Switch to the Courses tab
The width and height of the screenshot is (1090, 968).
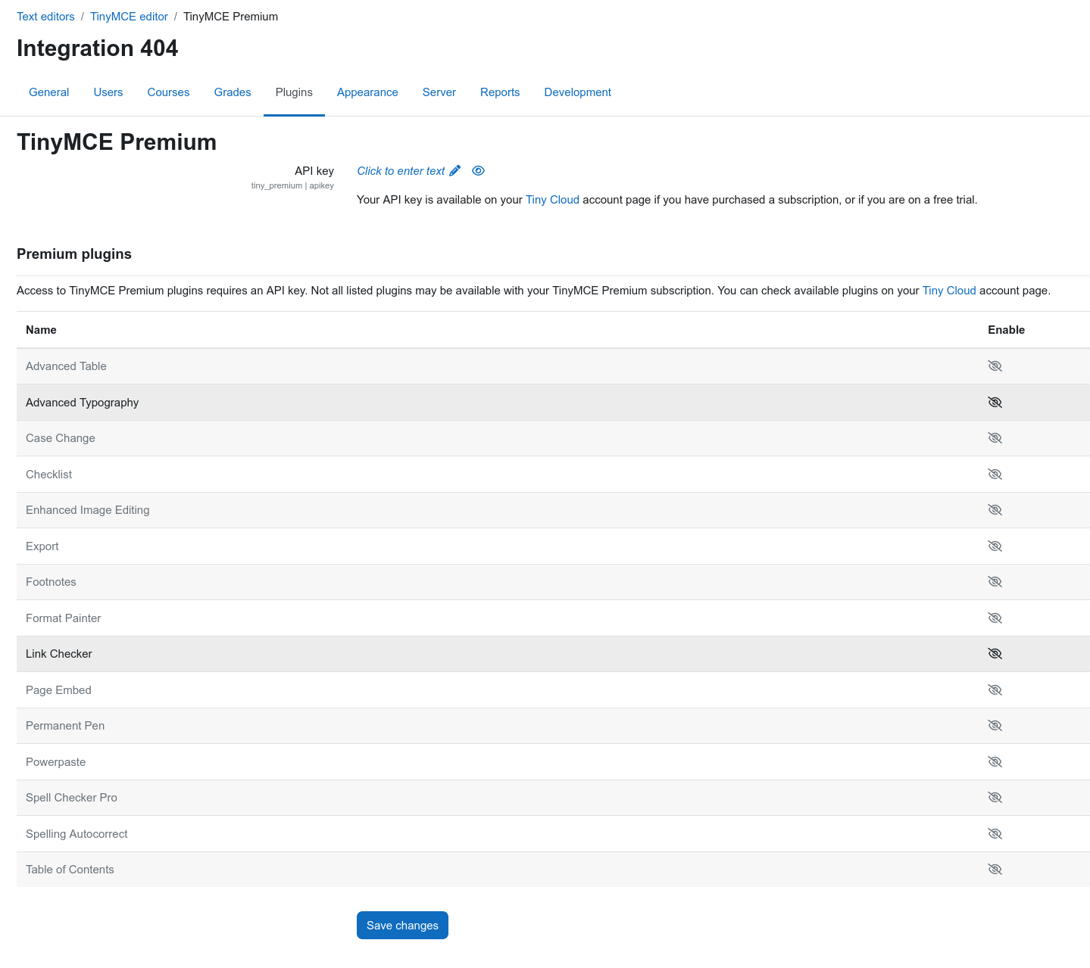(168, 92)
